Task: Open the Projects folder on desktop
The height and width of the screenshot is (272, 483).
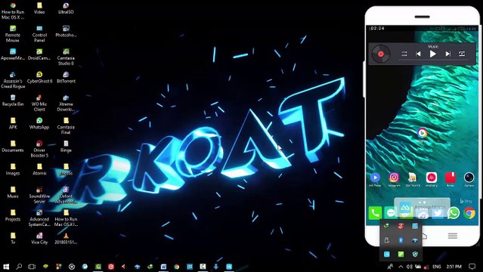Action: [13, 215]
